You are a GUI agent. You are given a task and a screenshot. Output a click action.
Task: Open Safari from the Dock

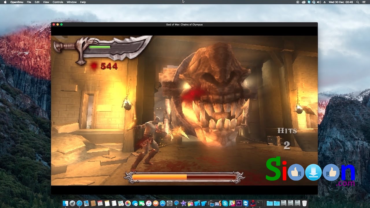[79, 204]
